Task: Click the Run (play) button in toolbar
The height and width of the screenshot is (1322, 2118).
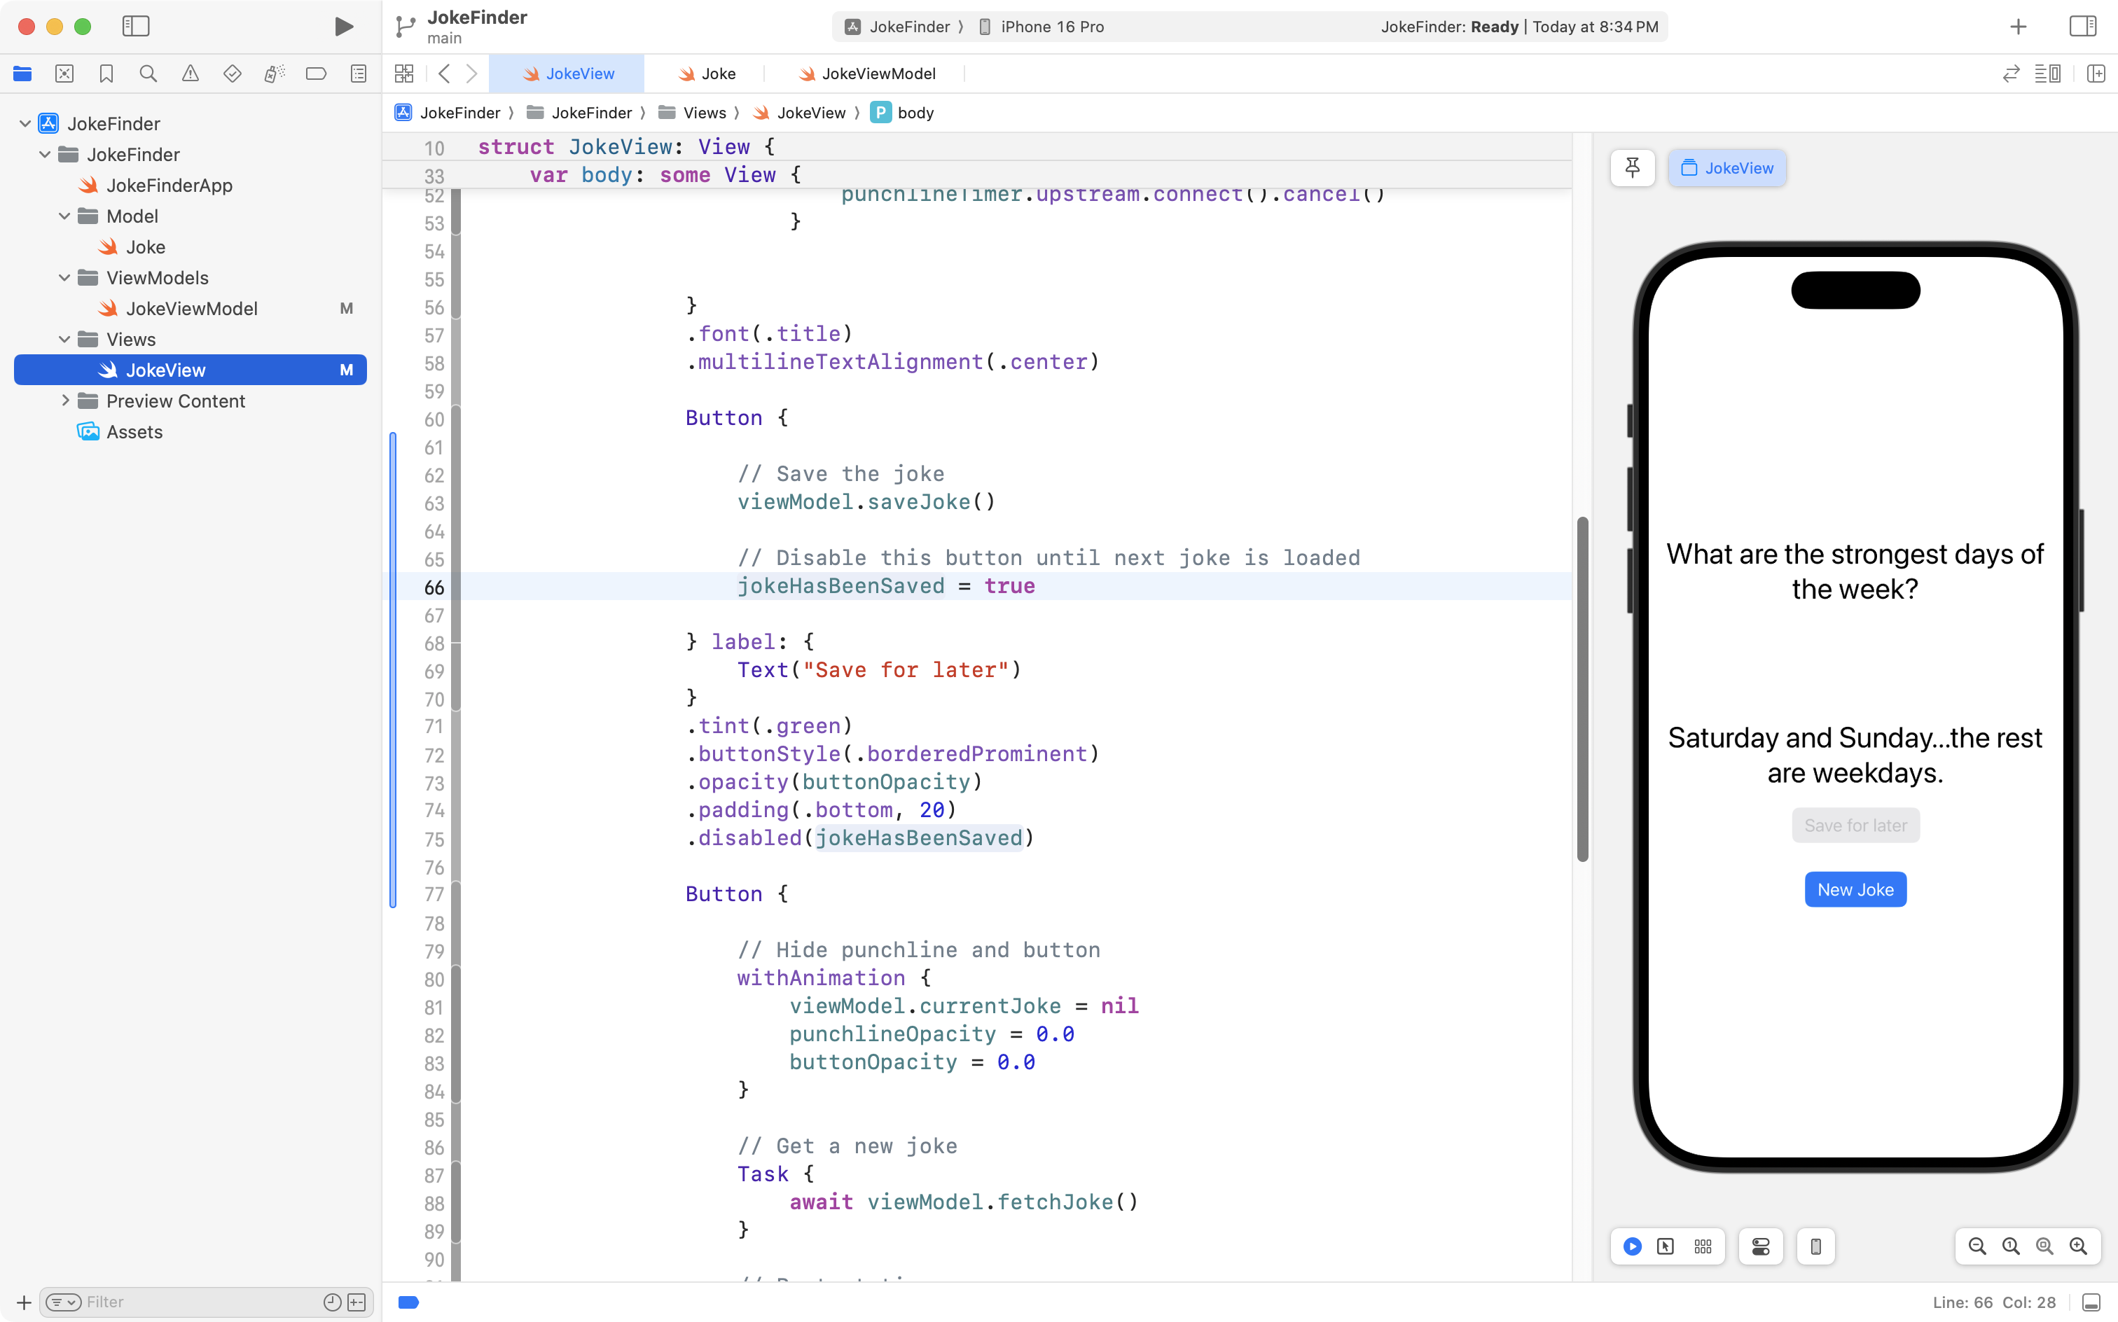Action: (344, 26)
